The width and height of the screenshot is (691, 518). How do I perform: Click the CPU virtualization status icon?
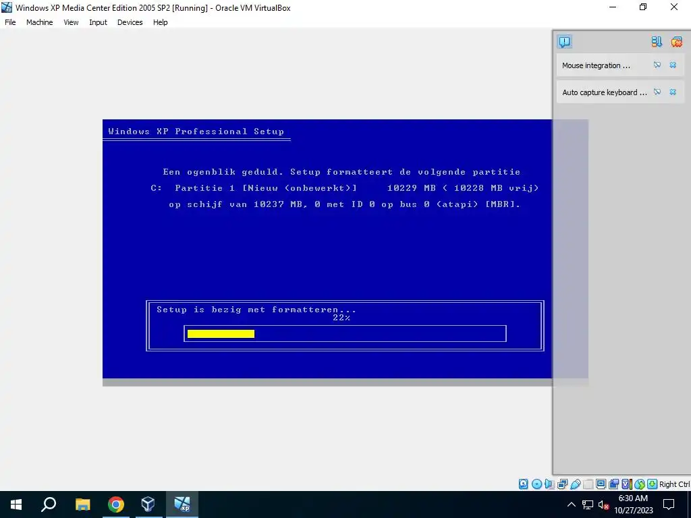point(627,484)
